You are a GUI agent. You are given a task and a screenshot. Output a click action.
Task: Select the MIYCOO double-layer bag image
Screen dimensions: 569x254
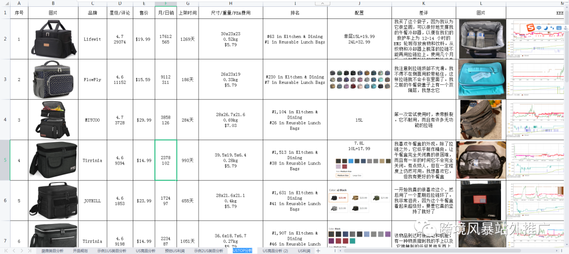53,120
